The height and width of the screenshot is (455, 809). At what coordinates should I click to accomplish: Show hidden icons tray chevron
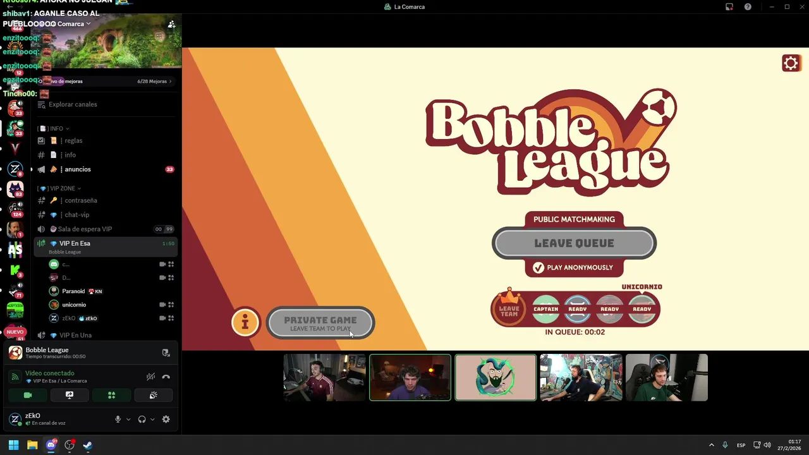click(711, 445)
